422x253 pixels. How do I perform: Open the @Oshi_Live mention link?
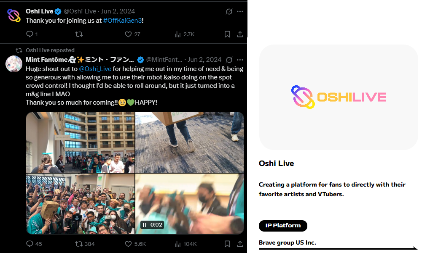(x=95, y=69)
